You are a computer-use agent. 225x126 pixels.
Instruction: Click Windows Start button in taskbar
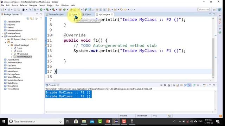click(4, 121)
